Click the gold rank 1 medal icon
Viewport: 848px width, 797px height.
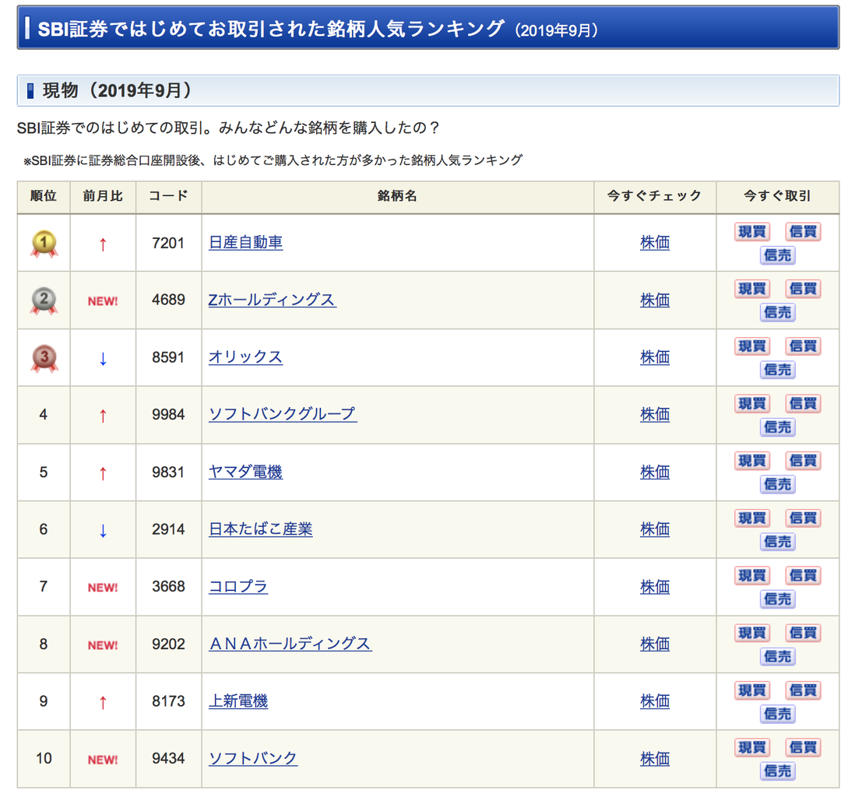(44, 244)
